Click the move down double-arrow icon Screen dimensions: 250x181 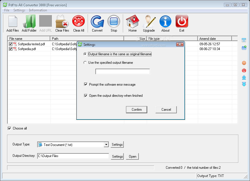[x=244, y=84]
